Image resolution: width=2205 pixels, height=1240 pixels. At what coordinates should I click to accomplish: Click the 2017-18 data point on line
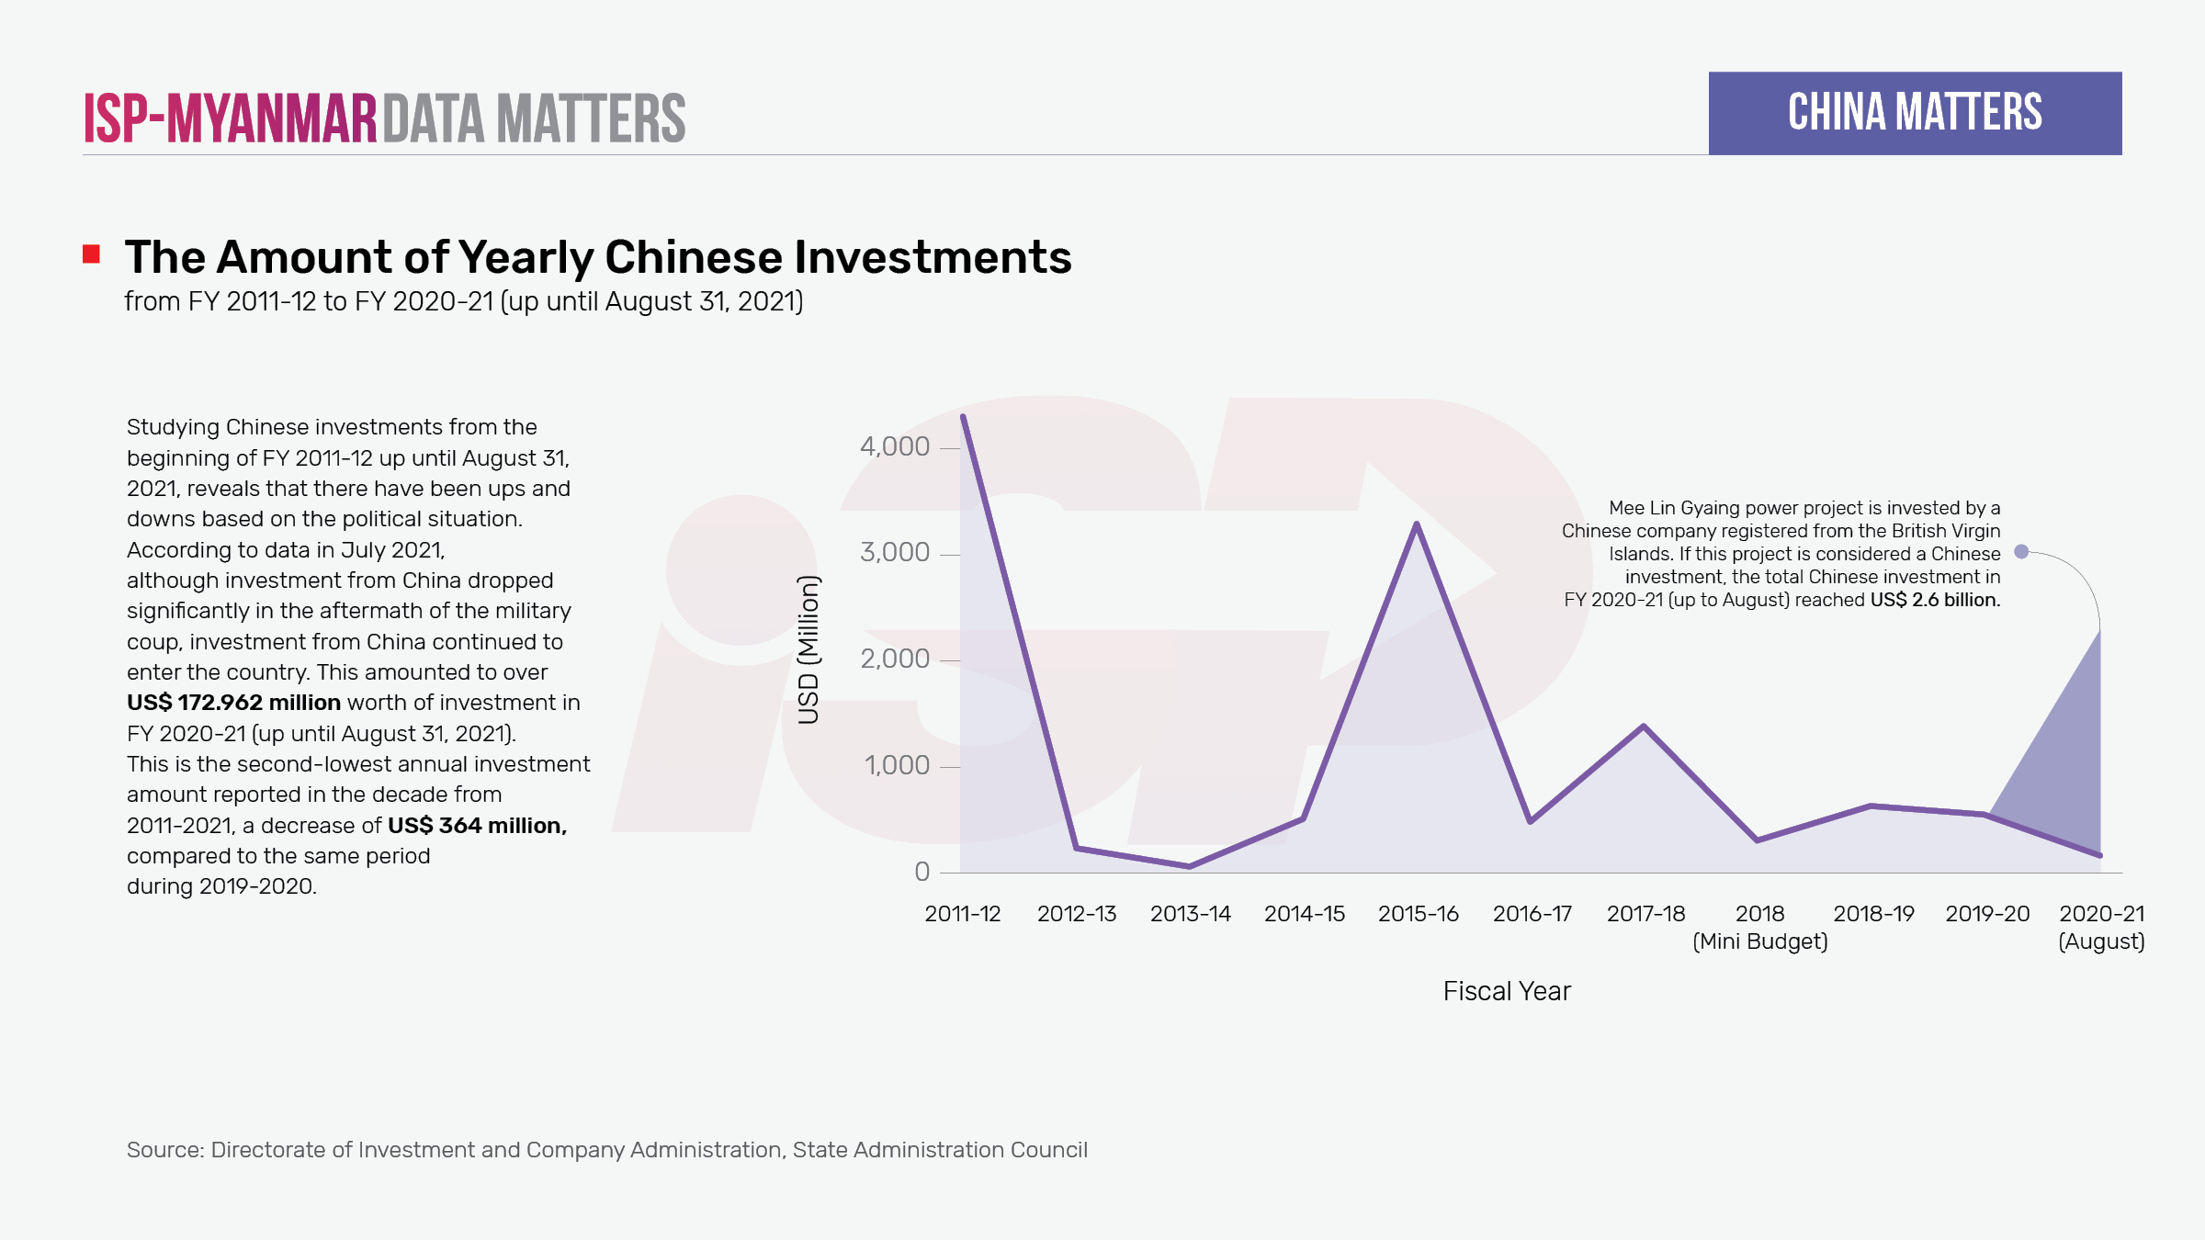point(1644,727)
